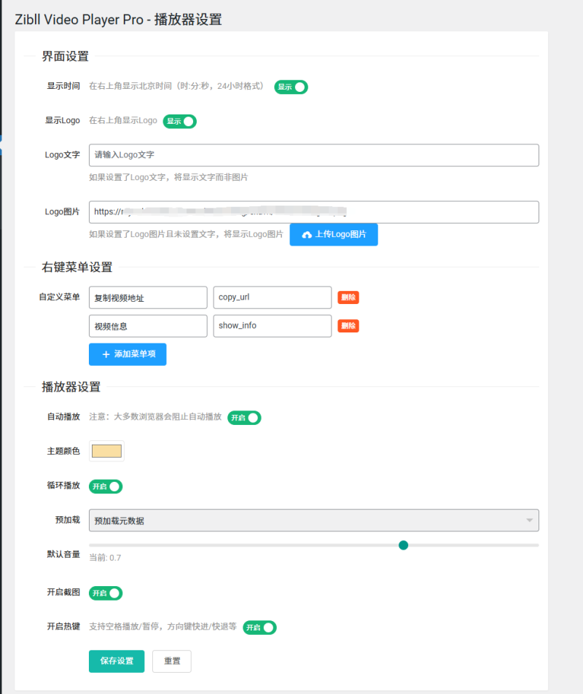This screenshot has height=694, width=583.
Task: Click the Logo图片 URL input field
Action: 313,212
